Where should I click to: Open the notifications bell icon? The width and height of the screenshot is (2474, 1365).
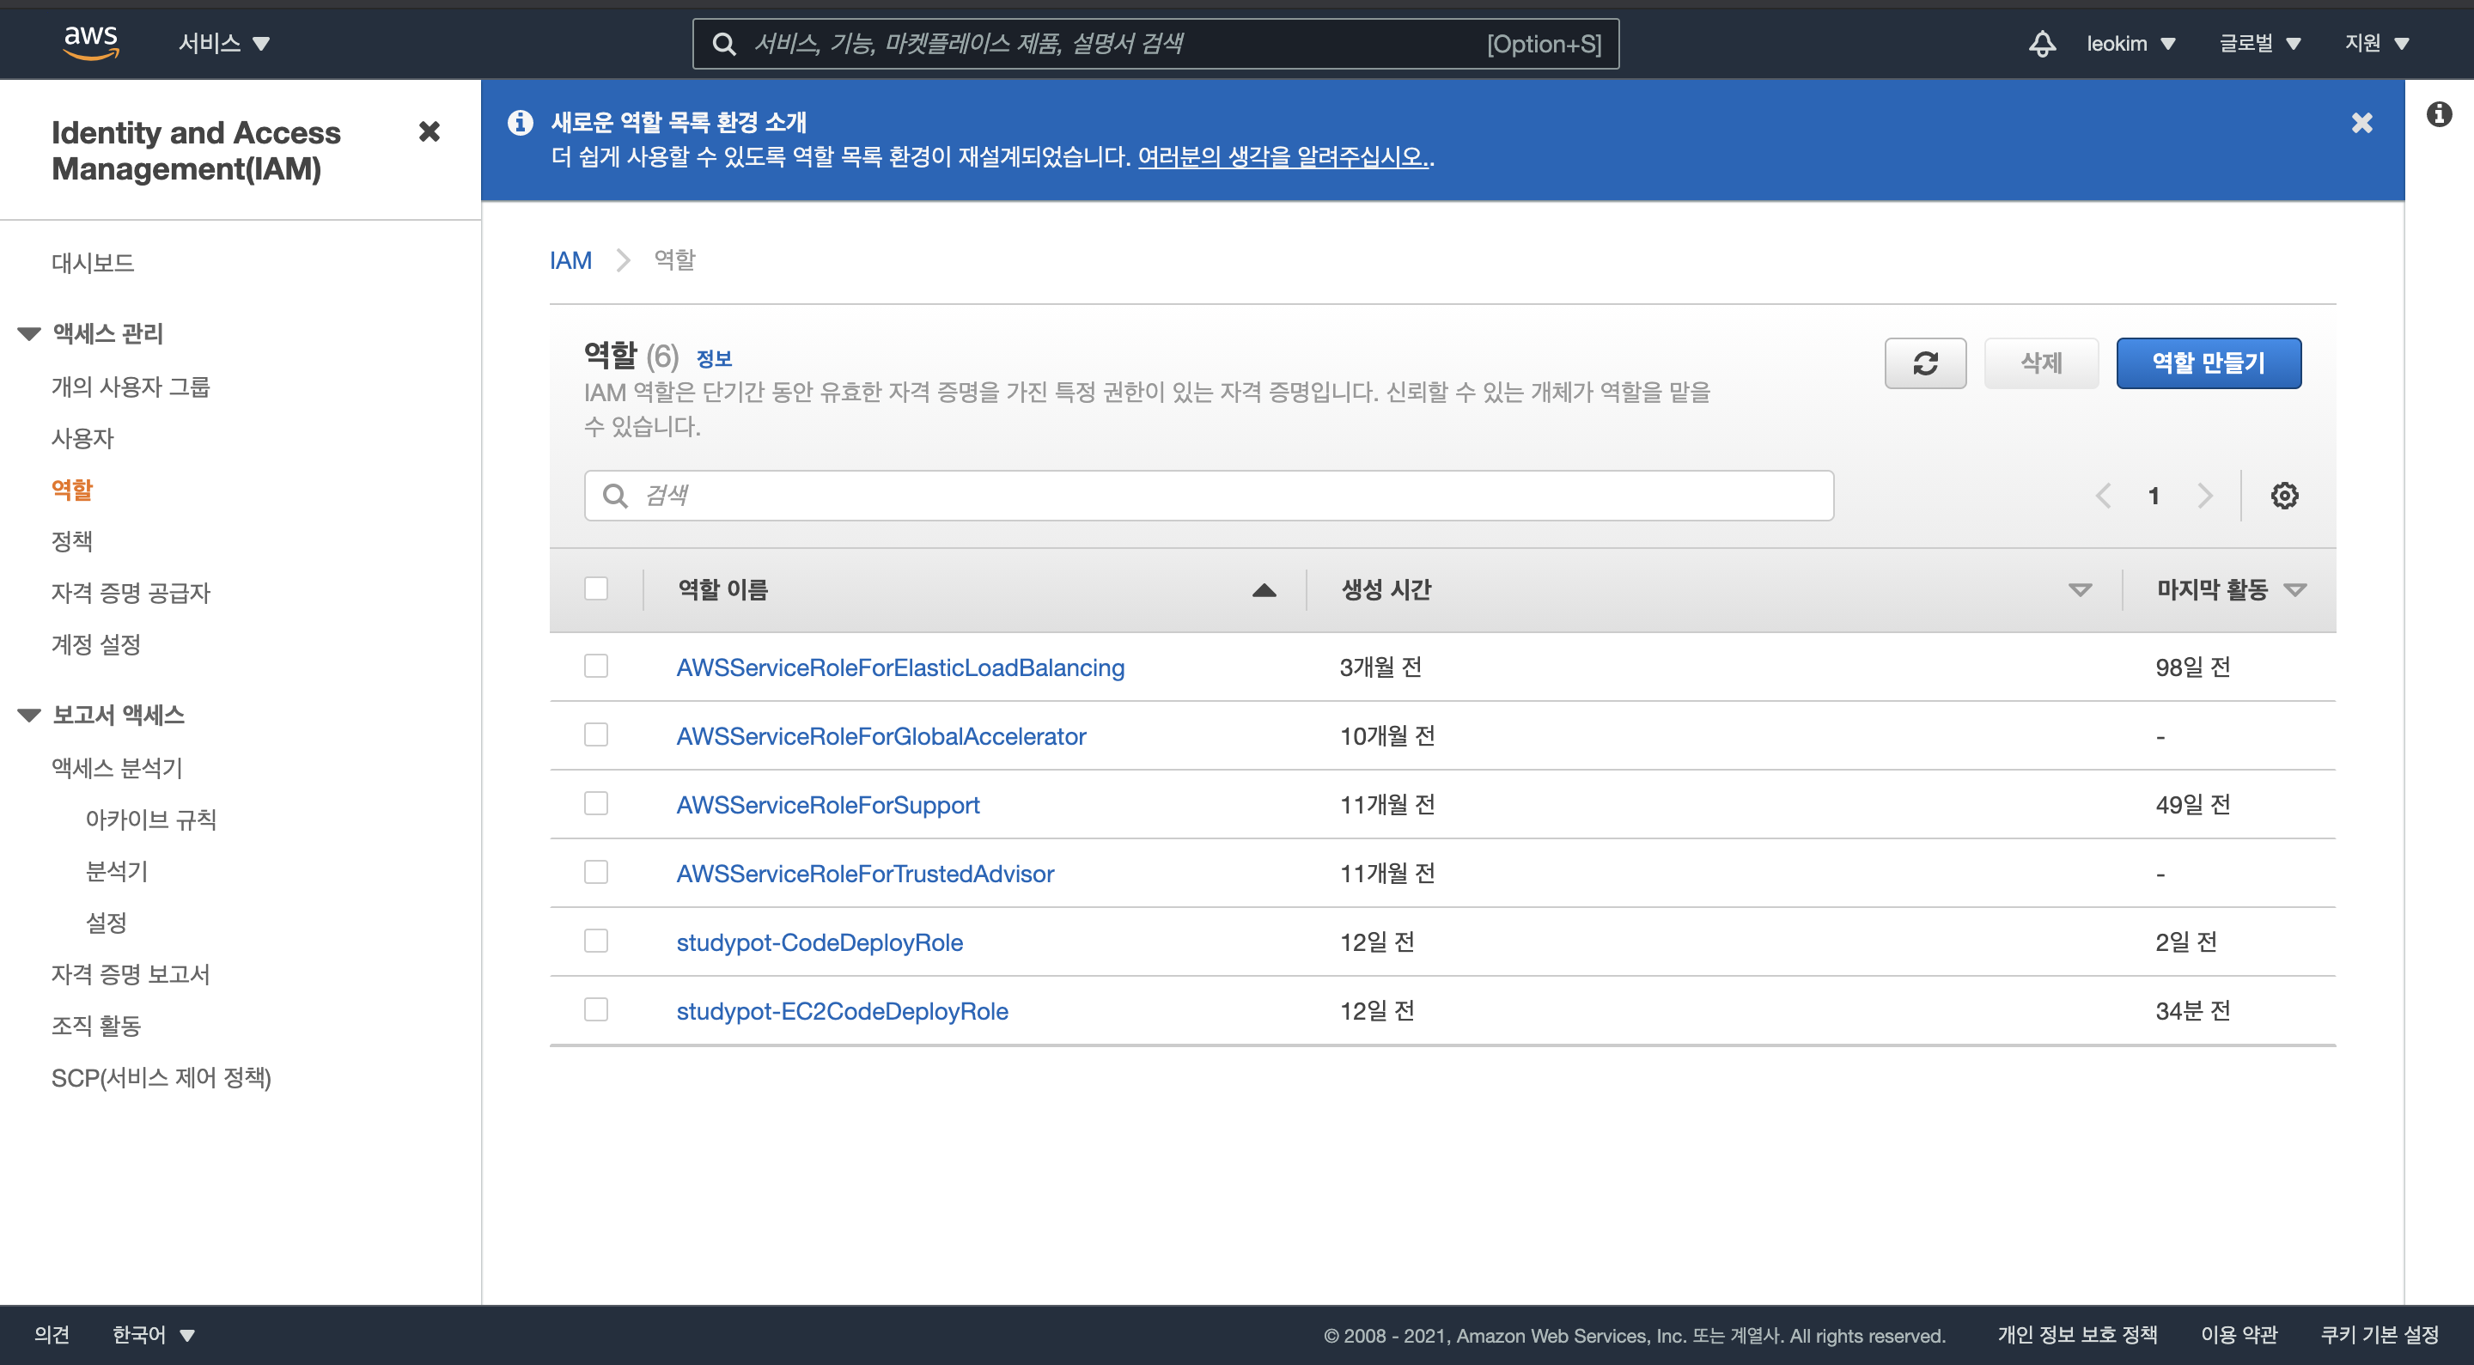click(x=2042, y=43)
